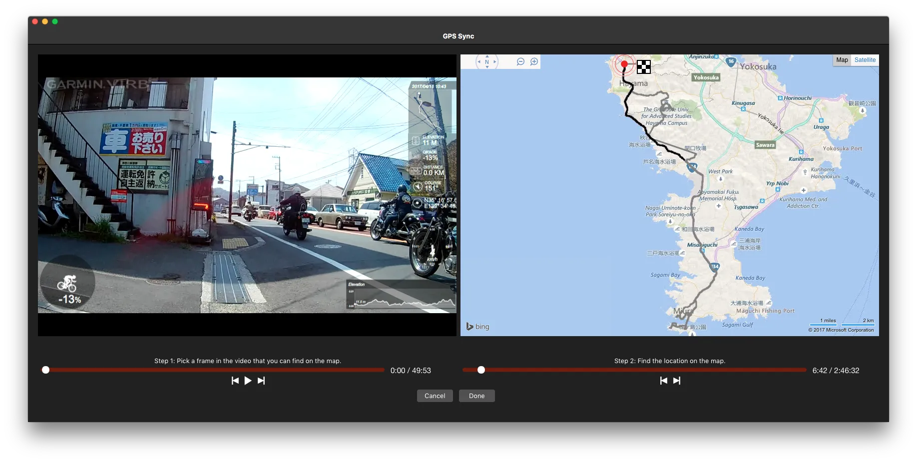
Task: Switch map to Satellite view
Action: click(865, 60)
